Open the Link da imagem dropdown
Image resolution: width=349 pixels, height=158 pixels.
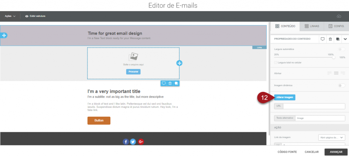(x=331, y=137)
